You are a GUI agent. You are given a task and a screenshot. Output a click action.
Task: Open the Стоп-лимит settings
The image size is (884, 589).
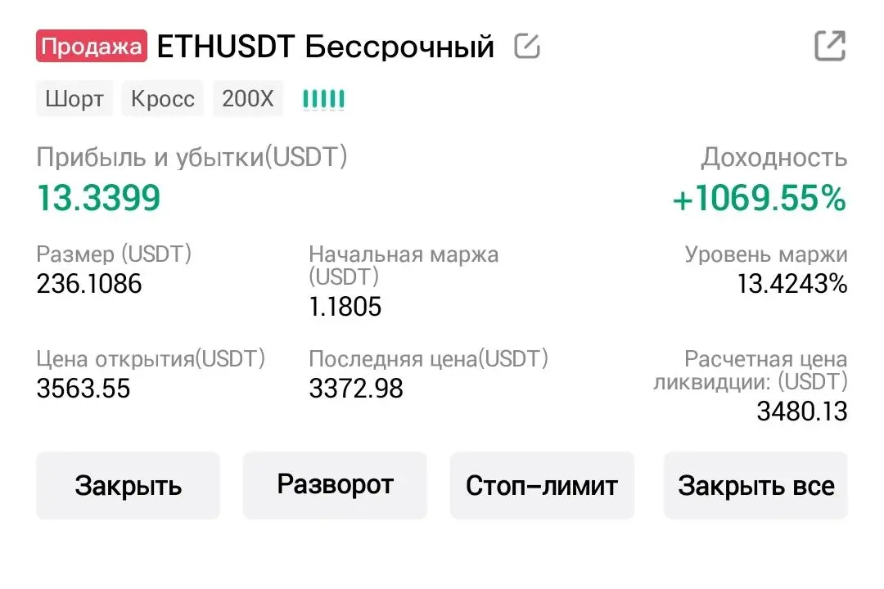[542, 485]
